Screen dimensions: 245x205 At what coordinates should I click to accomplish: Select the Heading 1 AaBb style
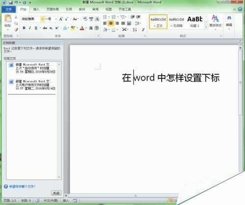pyautogui.click(x=195, y=22)
